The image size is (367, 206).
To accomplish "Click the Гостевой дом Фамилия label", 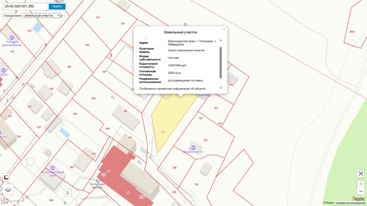I will 12,43.
